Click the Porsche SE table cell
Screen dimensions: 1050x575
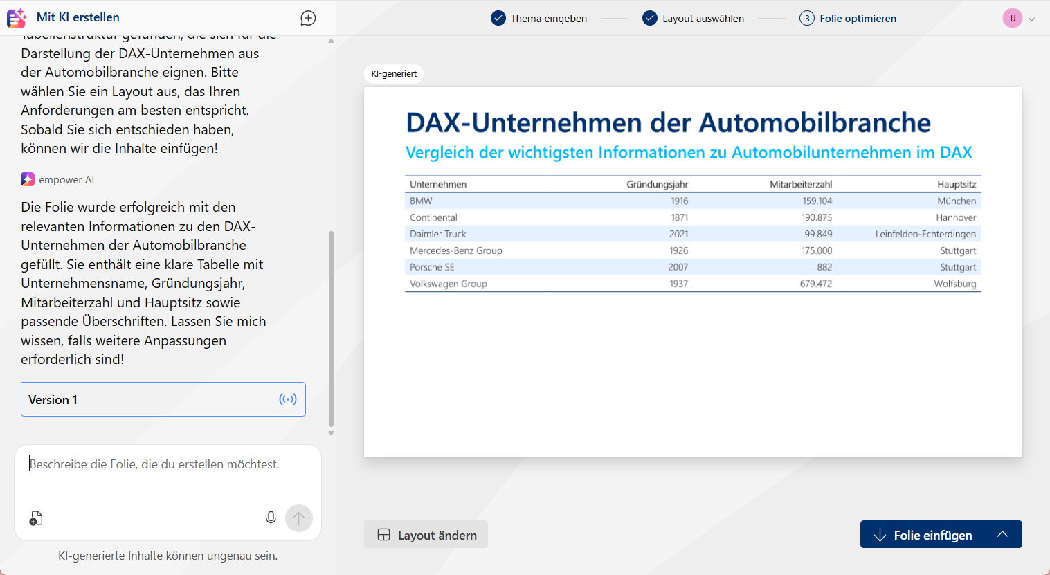432,267
